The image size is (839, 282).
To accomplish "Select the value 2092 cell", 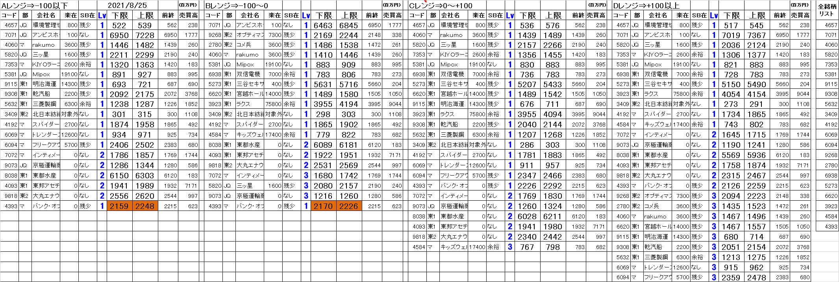I will click(119, 94).
